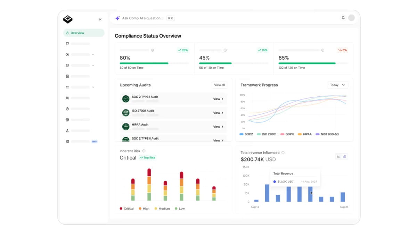Open the shield sidebar item that has a chevron

pos(67,65)
